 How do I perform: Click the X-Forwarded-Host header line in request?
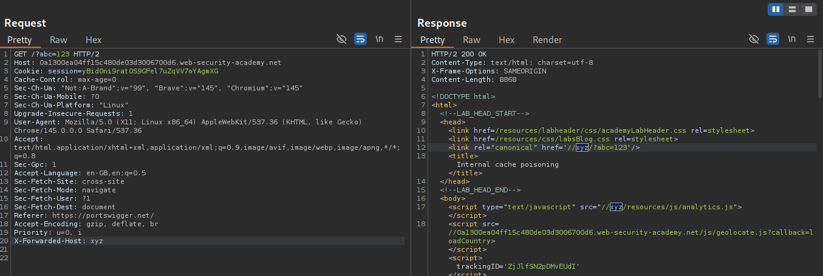click(x=59, y=241)
